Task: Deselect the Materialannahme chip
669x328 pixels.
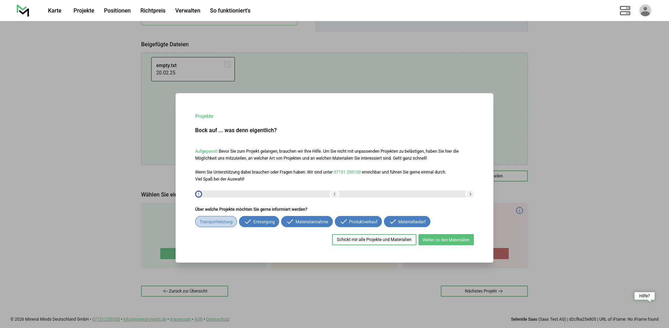Action: 307,222
